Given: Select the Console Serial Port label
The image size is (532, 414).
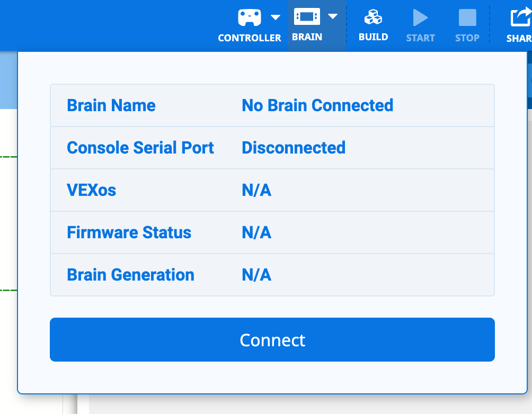Looking at the screenshot, I should click(x=140, y=148).
